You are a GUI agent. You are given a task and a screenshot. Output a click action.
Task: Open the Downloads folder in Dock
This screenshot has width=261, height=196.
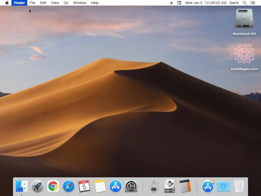click(x=223, y=186)
